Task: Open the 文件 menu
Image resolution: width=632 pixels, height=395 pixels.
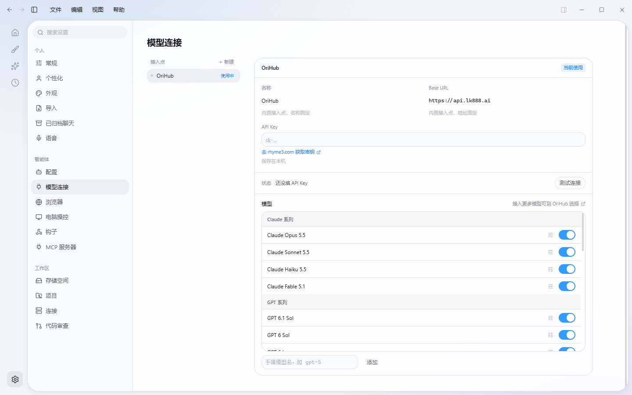Action: point(56,10)
